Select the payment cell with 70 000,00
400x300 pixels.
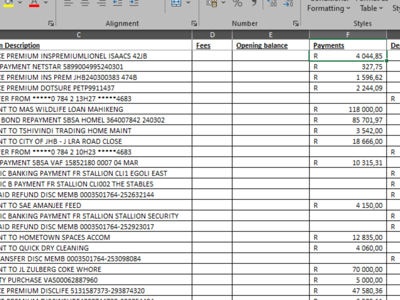[x=348, y=269]
